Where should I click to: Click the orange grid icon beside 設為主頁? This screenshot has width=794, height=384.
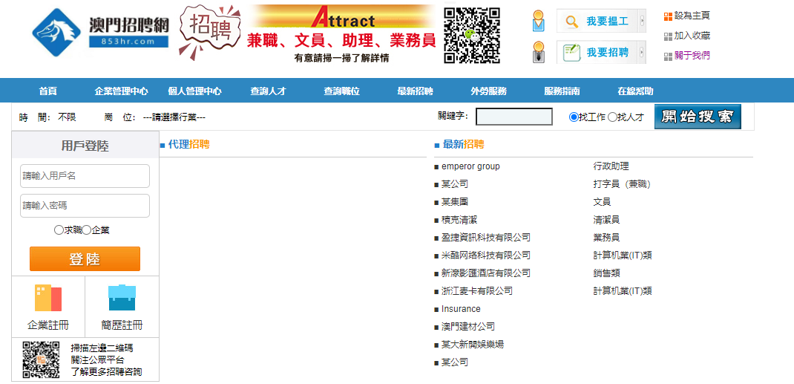[x=668, y=16]
